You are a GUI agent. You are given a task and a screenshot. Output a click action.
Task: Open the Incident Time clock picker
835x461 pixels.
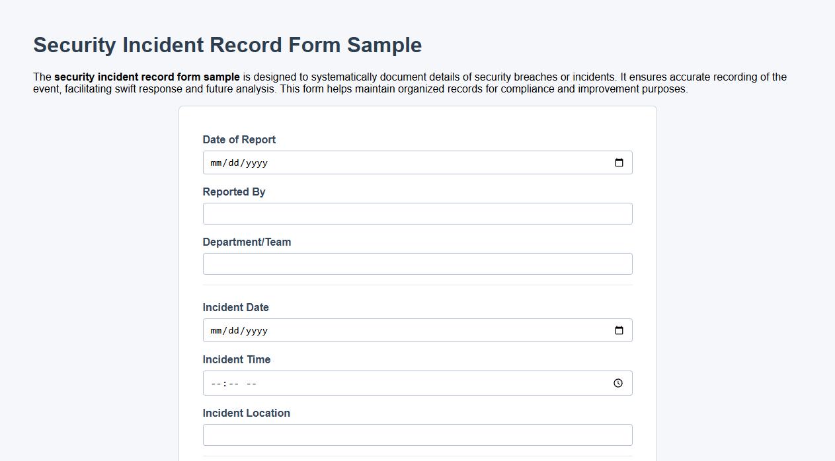(617, 382)
